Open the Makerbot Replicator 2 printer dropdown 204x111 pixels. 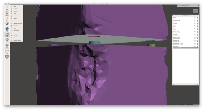click(x=188, y=6)
